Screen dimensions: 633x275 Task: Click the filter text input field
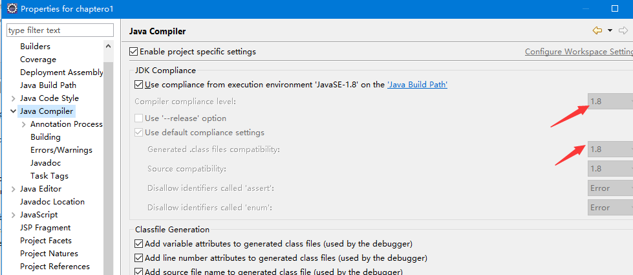click(59, 30)
